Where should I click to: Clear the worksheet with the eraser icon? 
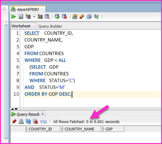(82, 17)
